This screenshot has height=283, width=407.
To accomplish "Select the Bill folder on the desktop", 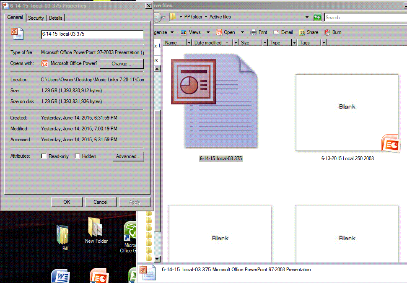I will click(x=62, y=235).
